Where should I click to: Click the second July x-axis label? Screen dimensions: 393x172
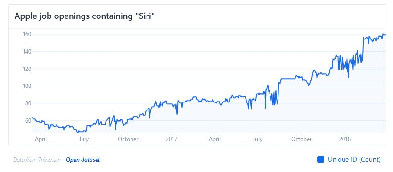coord(258,139)
